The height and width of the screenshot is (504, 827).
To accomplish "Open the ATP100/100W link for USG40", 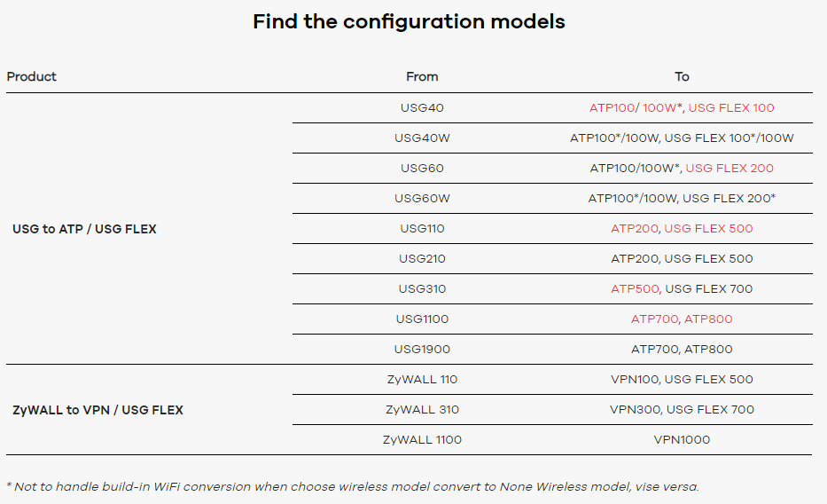I will pos(634,108).
